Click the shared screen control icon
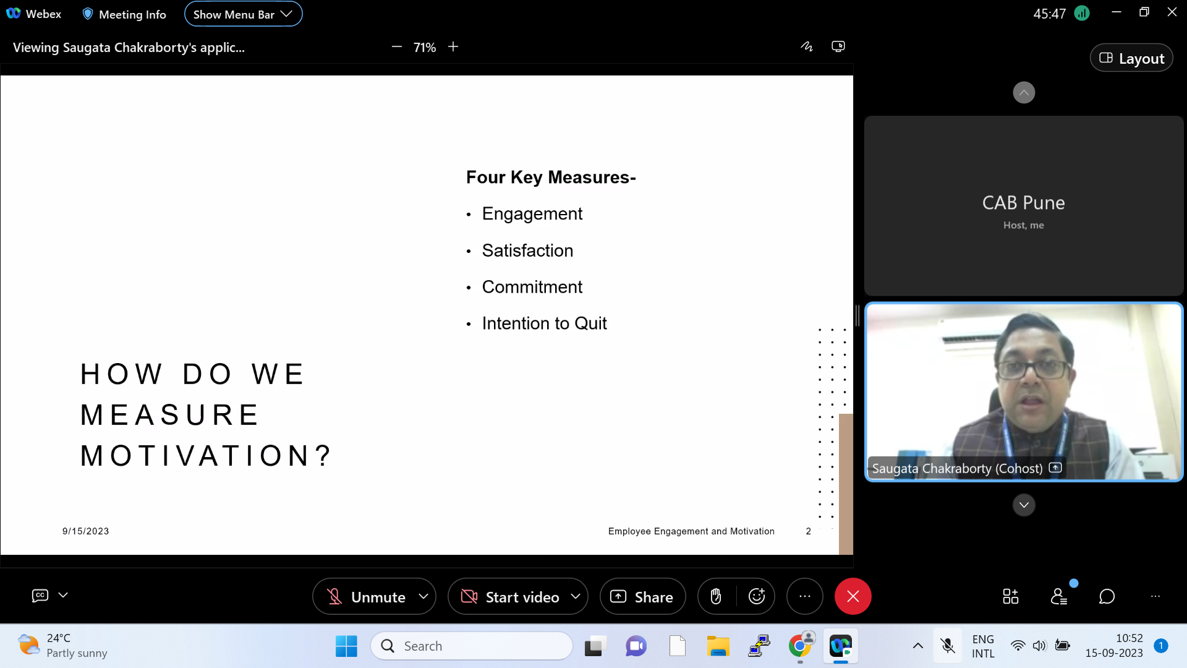 (838, 46)
